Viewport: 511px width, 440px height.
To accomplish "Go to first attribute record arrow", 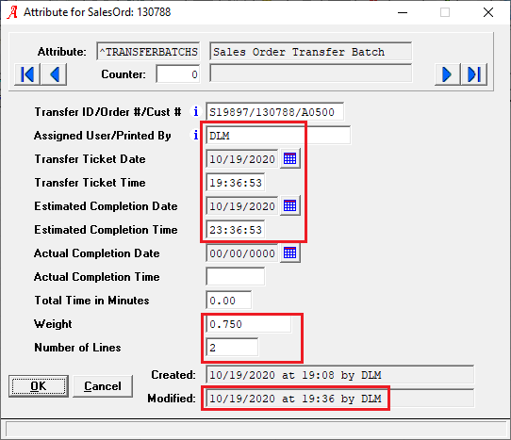I will click(x=27, y=74).
